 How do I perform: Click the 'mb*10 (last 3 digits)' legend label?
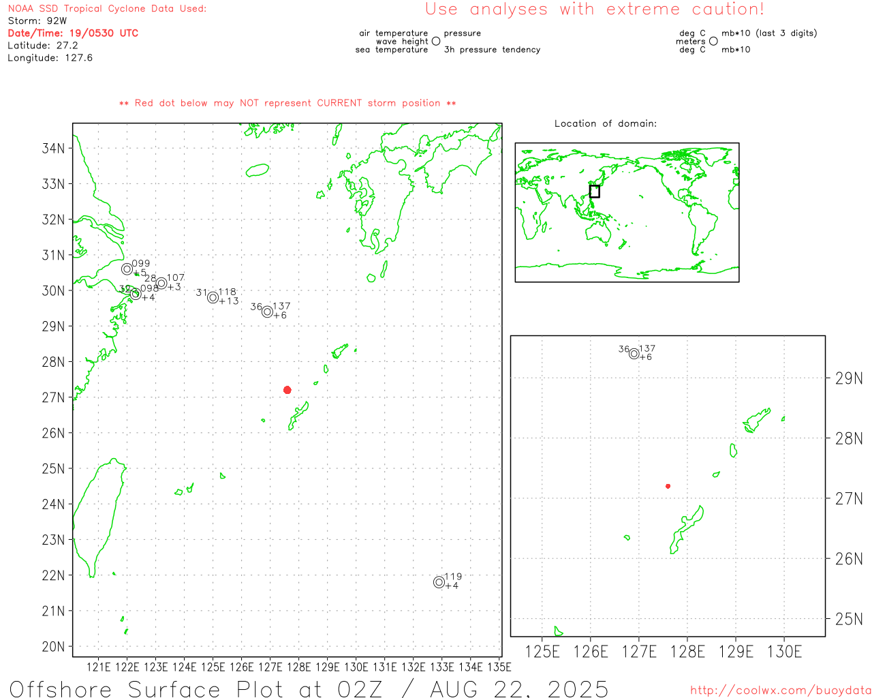click(x=769, y=33)
